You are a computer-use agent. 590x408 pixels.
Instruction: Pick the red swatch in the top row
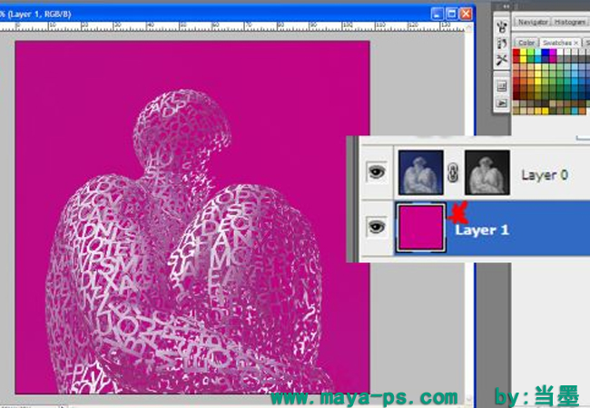tap(516, 53)
